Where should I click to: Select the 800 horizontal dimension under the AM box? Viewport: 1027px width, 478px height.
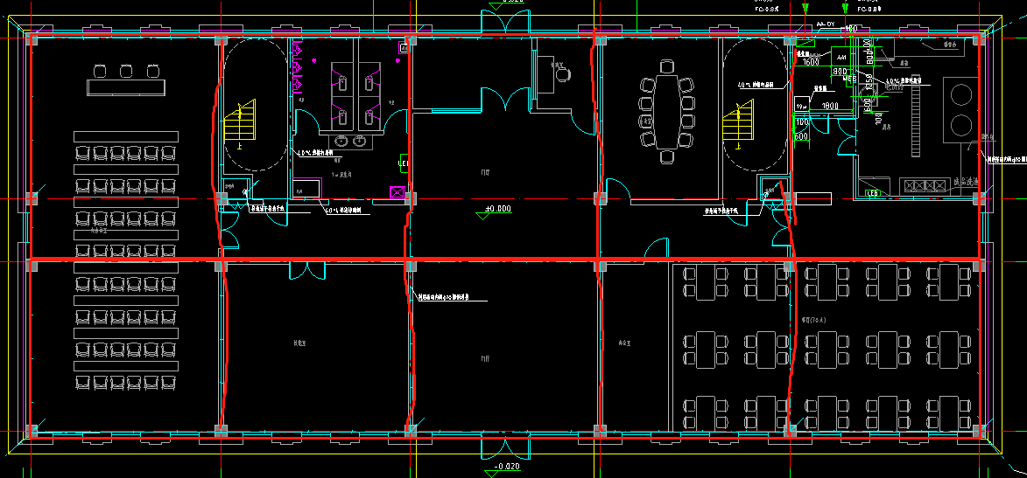[841, 71]
